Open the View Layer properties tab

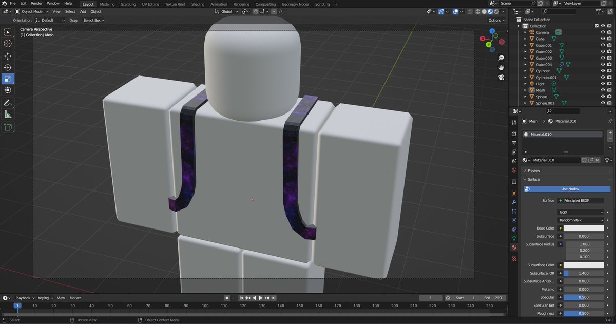[514, 152]
